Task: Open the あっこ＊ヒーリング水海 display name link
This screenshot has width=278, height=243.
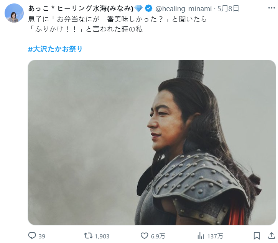Action: [x=81, y=8]
